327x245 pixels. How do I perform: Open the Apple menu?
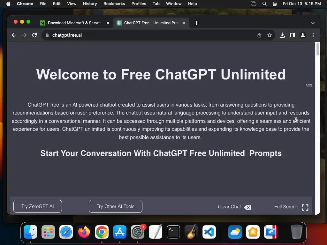pyautogui.click(x=8, y=4)
